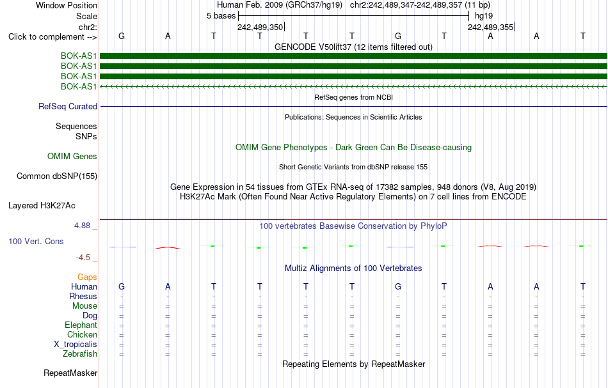Open the GTEx Gene Expression in 54 tissues title
This screenshot has height=388, width=608.
coord(353,187)
